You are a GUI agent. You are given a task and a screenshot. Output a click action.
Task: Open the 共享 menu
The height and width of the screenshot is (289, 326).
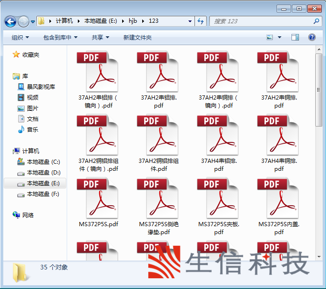click(x=100, y=38)
